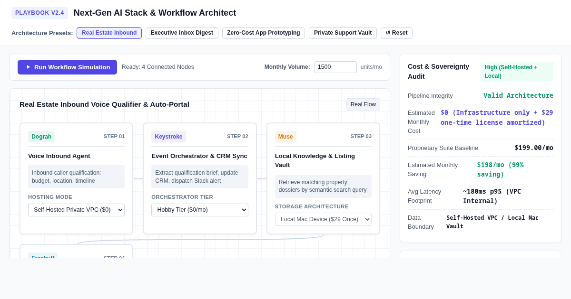
Task: Click the Voice Inbound Agent title
Action: click(x=59, y=156)
